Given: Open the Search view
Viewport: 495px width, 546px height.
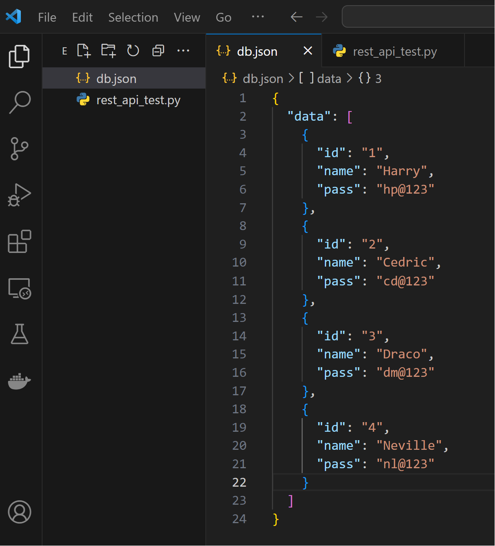Looking at the screenshot, I should click(19, 102).
